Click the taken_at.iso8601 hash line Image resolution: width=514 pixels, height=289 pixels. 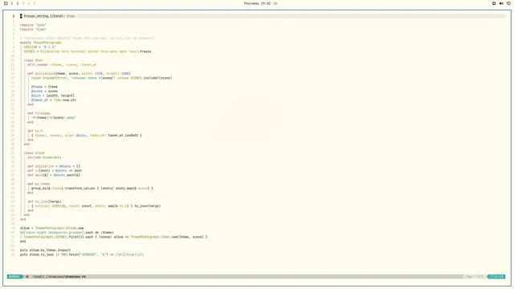87,136
